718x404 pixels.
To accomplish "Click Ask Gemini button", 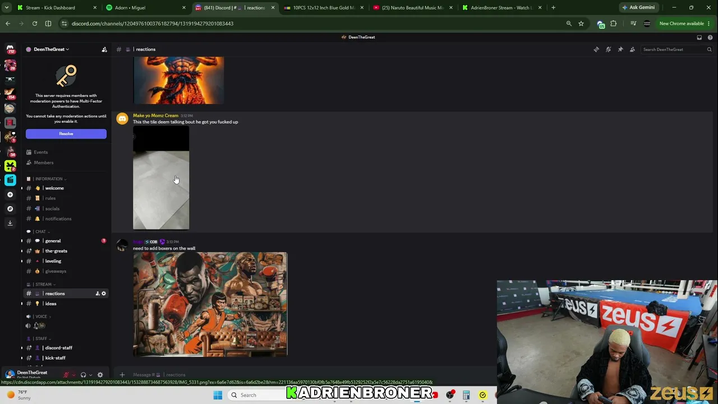I will [638, 8].
